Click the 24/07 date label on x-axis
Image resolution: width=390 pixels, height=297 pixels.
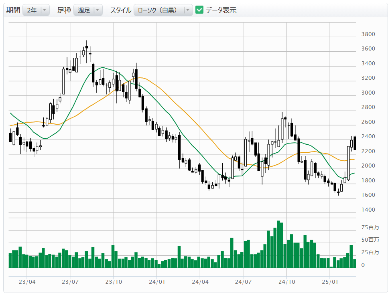244,282
